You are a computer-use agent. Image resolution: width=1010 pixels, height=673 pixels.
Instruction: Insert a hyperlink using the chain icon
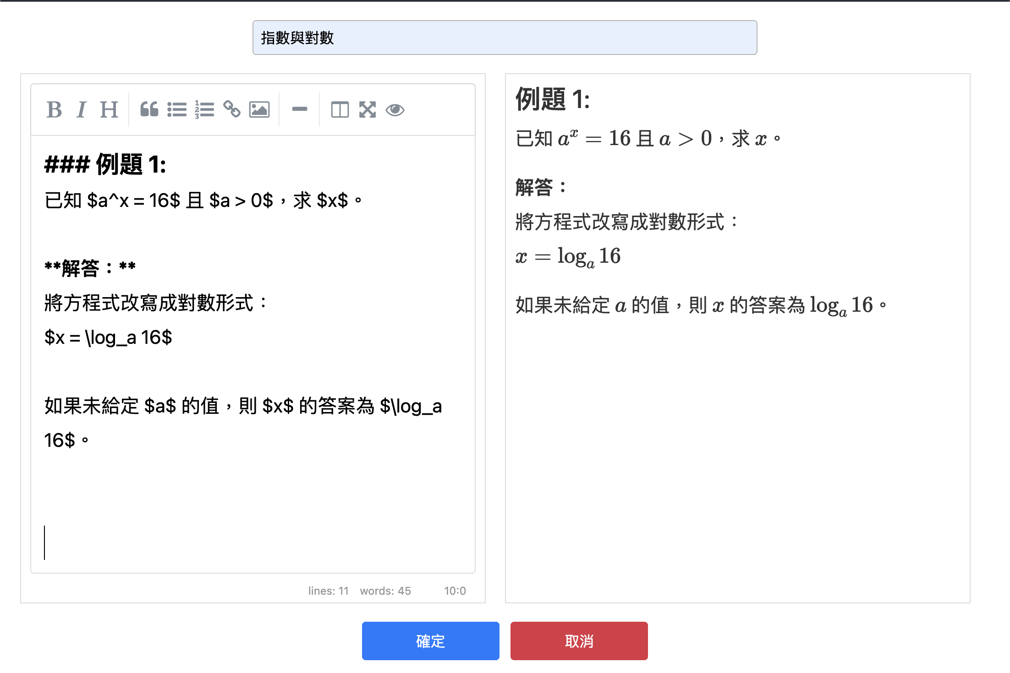pos(232,110)
